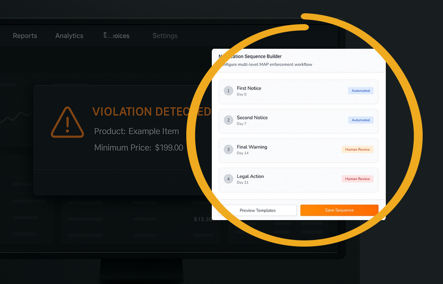Open the Reports menu item
The image size is (443, 284).
[x=25, y=35]
